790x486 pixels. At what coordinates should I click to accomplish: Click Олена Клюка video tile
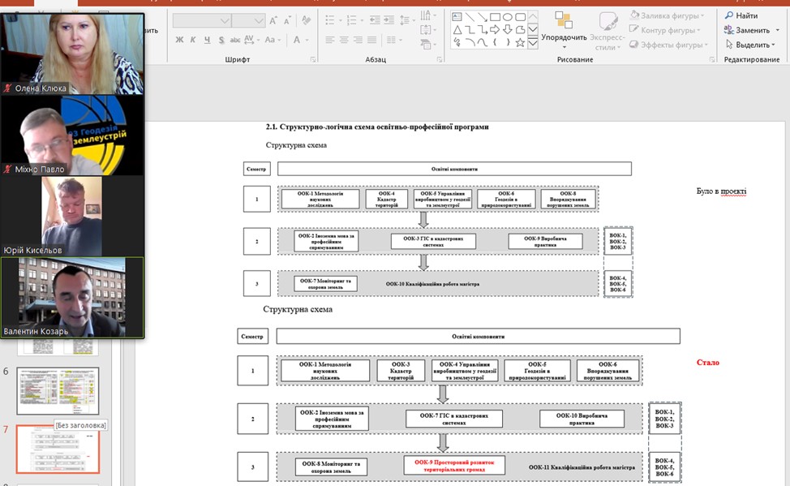pyautogui.click(x=72, y=54)
